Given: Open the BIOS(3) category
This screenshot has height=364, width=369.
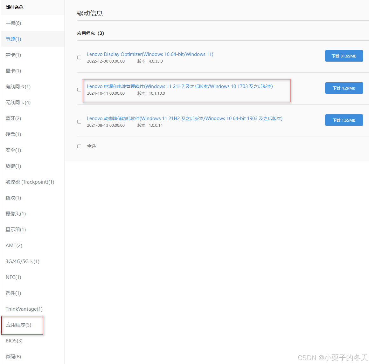Looking at the screenshot, I should pyautogui.click(x=14, y=340).
